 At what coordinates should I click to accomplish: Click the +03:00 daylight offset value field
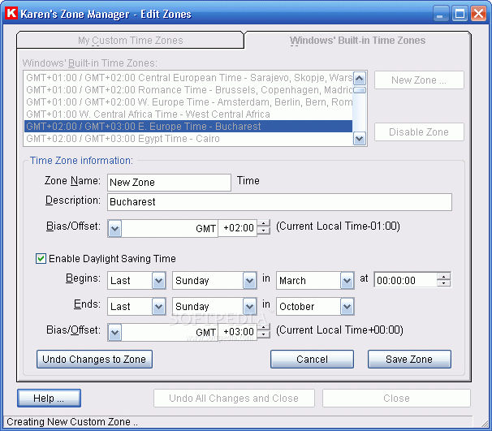point(238,332)
